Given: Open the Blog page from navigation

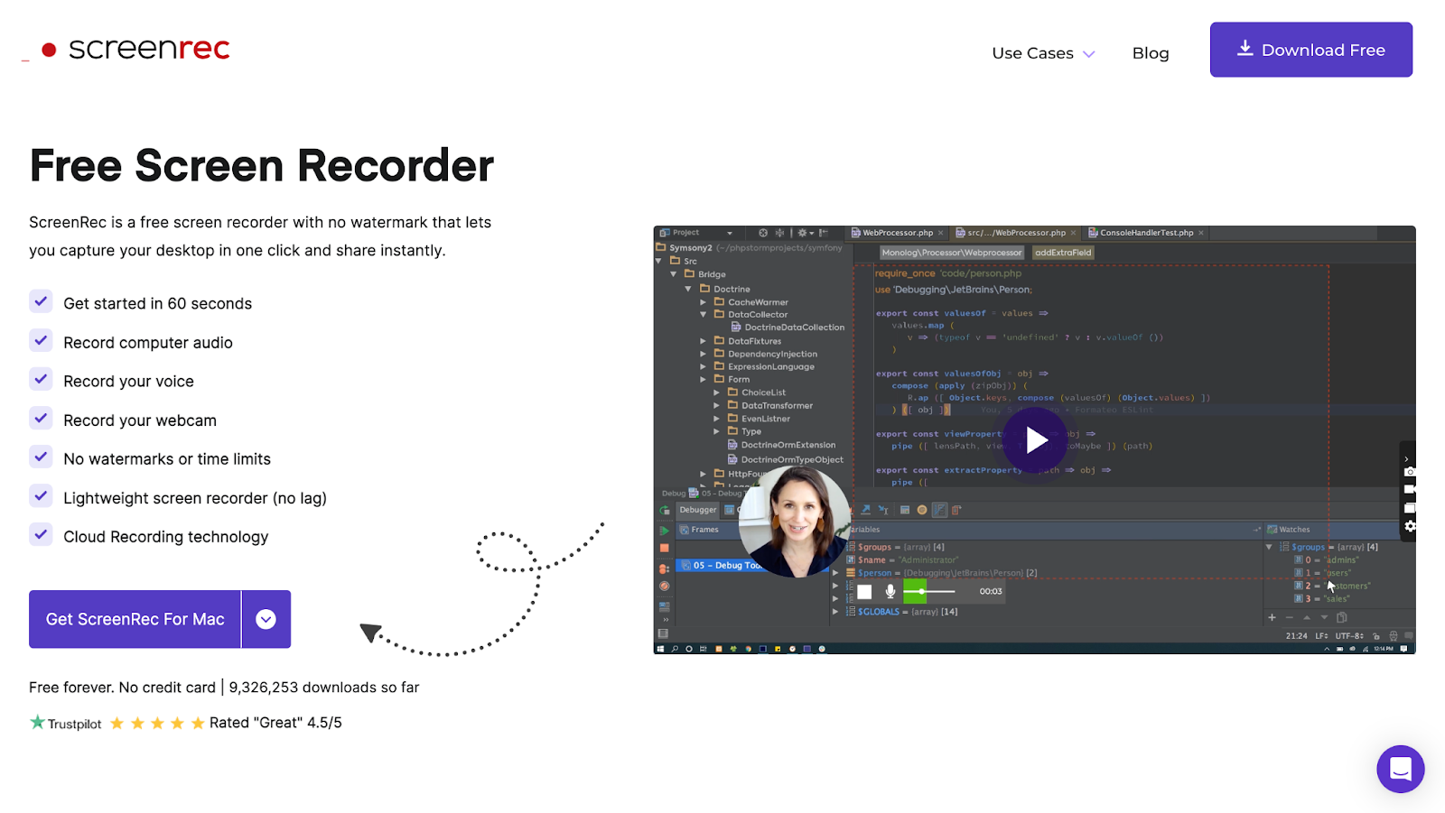Looking at the screenshot, I should tap(1151, 53).
